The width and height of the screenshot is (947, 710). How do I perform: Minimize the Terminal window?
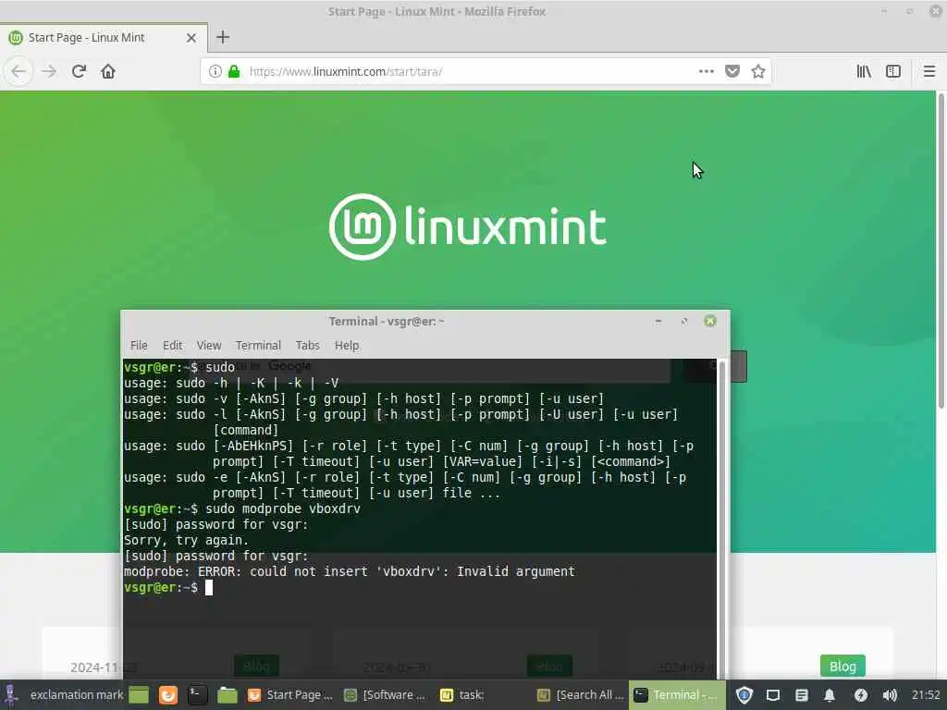pyautogui.click(x=658, y=321)
